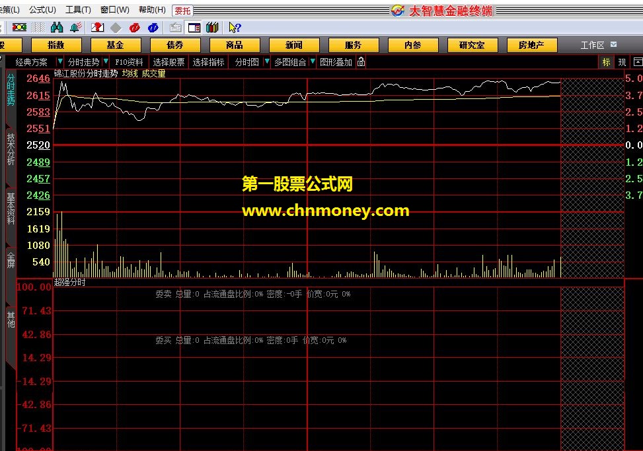Click the traffic light icon in toolbar

point(19,28)
